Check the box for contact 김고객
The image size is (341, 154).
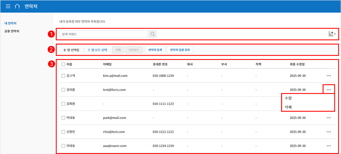pos(63,76)
